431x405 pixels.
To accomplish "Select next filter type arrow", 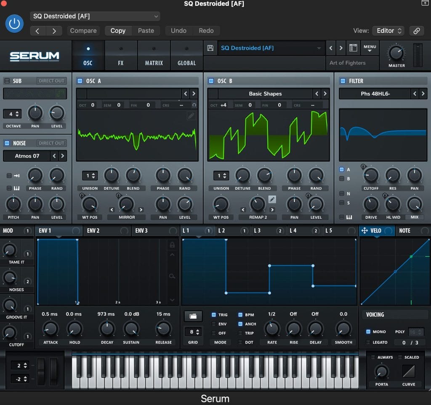I will tap(423, 94).
